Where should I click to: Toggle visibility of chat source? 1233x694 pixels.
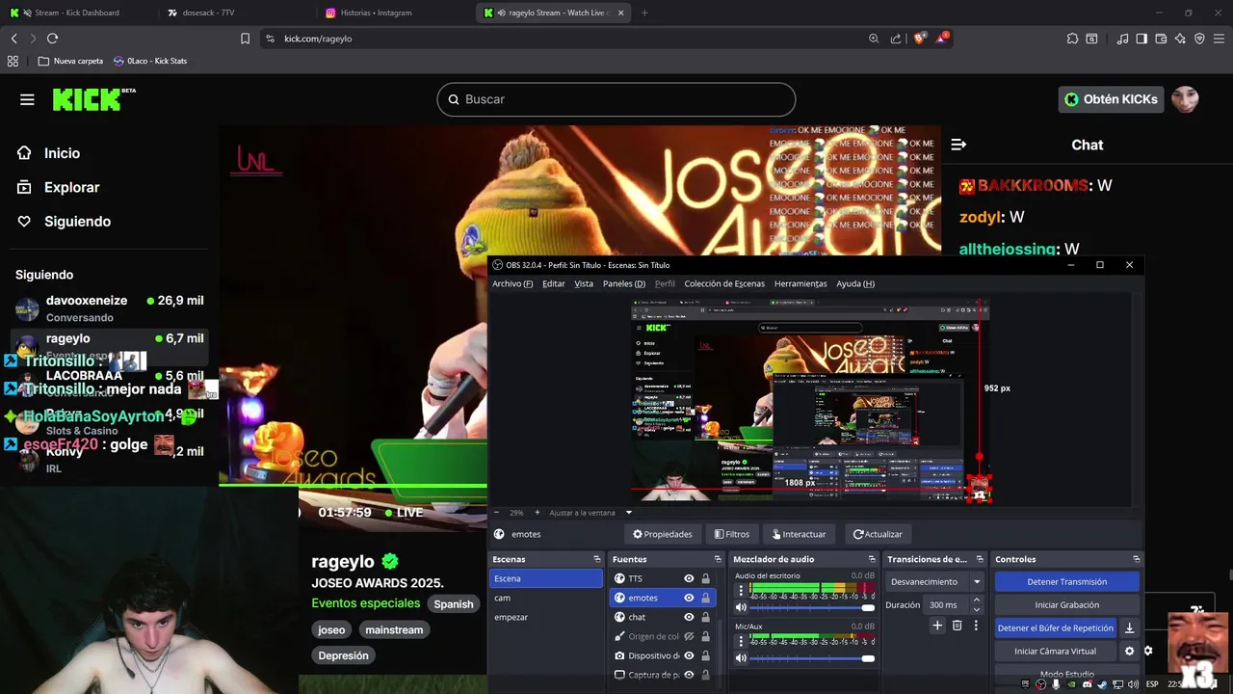(x=689, y=617)
